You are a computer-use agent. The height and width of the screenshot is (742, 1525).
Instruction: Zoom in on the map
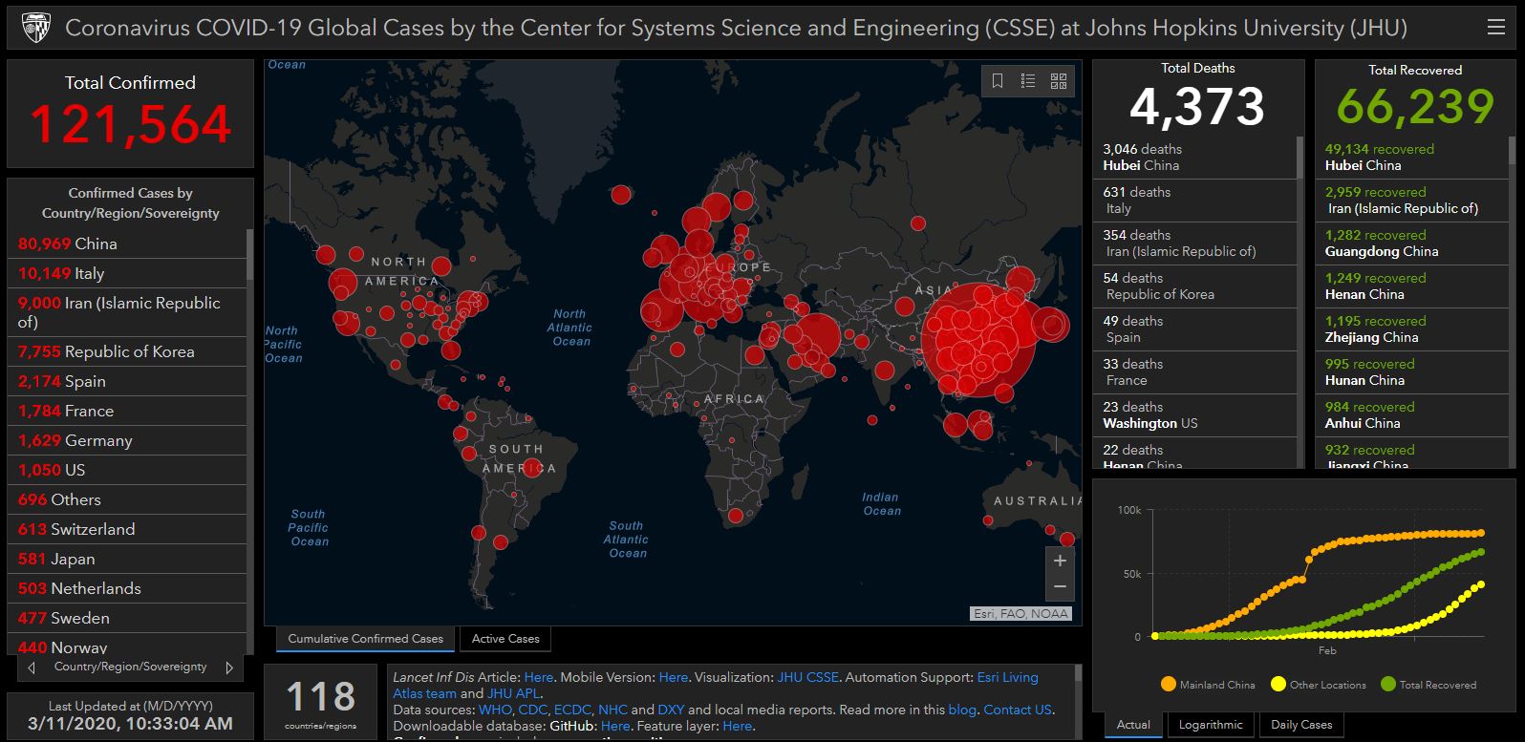coord(1059,561)
